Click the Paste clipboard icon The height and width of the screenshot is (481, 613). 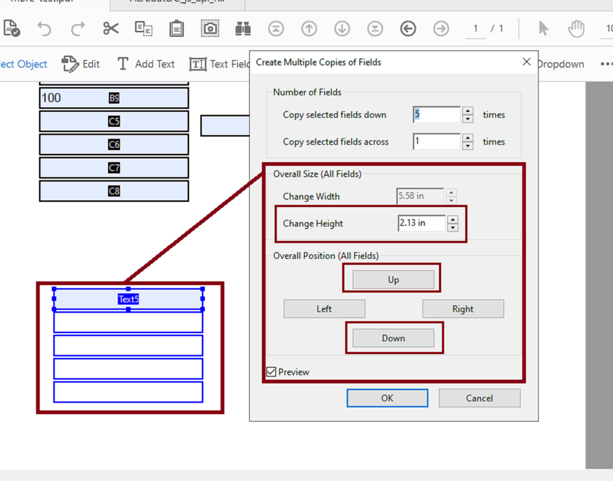pos(177,29)
